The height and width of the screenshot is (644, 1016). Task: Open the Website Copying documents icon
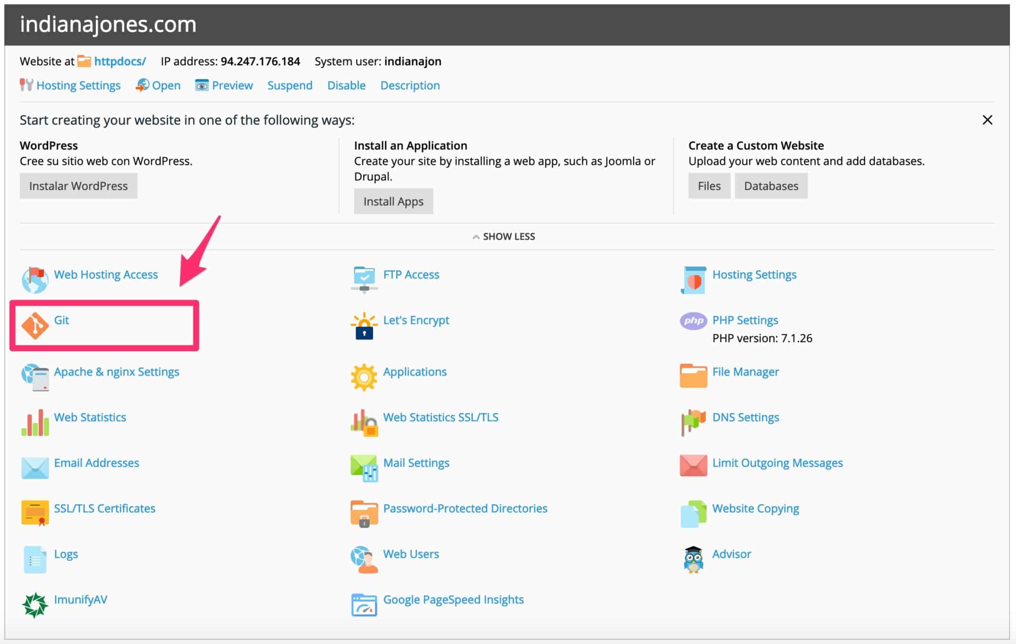(x=693, y=514)
